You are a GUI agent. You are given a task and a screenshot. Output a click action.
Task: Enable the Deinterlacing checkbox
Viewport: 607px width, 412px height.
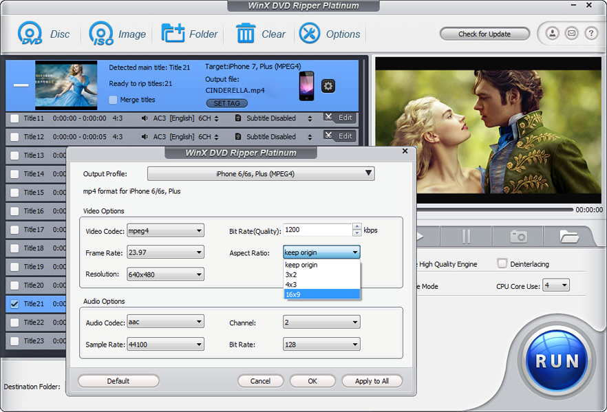(502, 264)
